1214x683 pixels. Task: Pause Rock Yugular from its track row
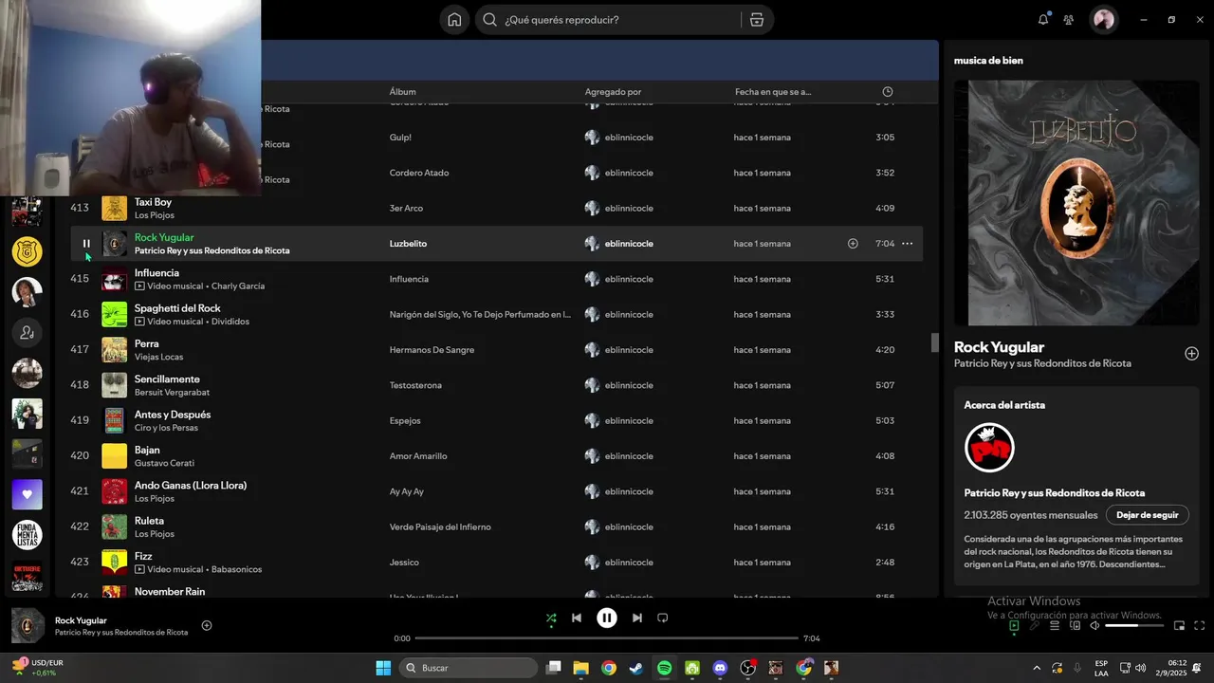click(x=86, y=244)
